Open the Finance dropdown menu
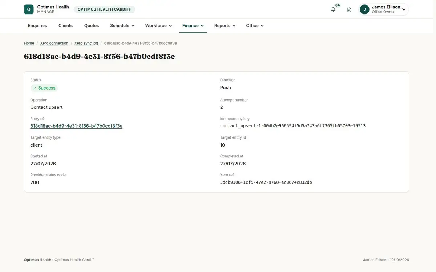The width and height of the screenshot is (436, 272). tap(193, 26)
